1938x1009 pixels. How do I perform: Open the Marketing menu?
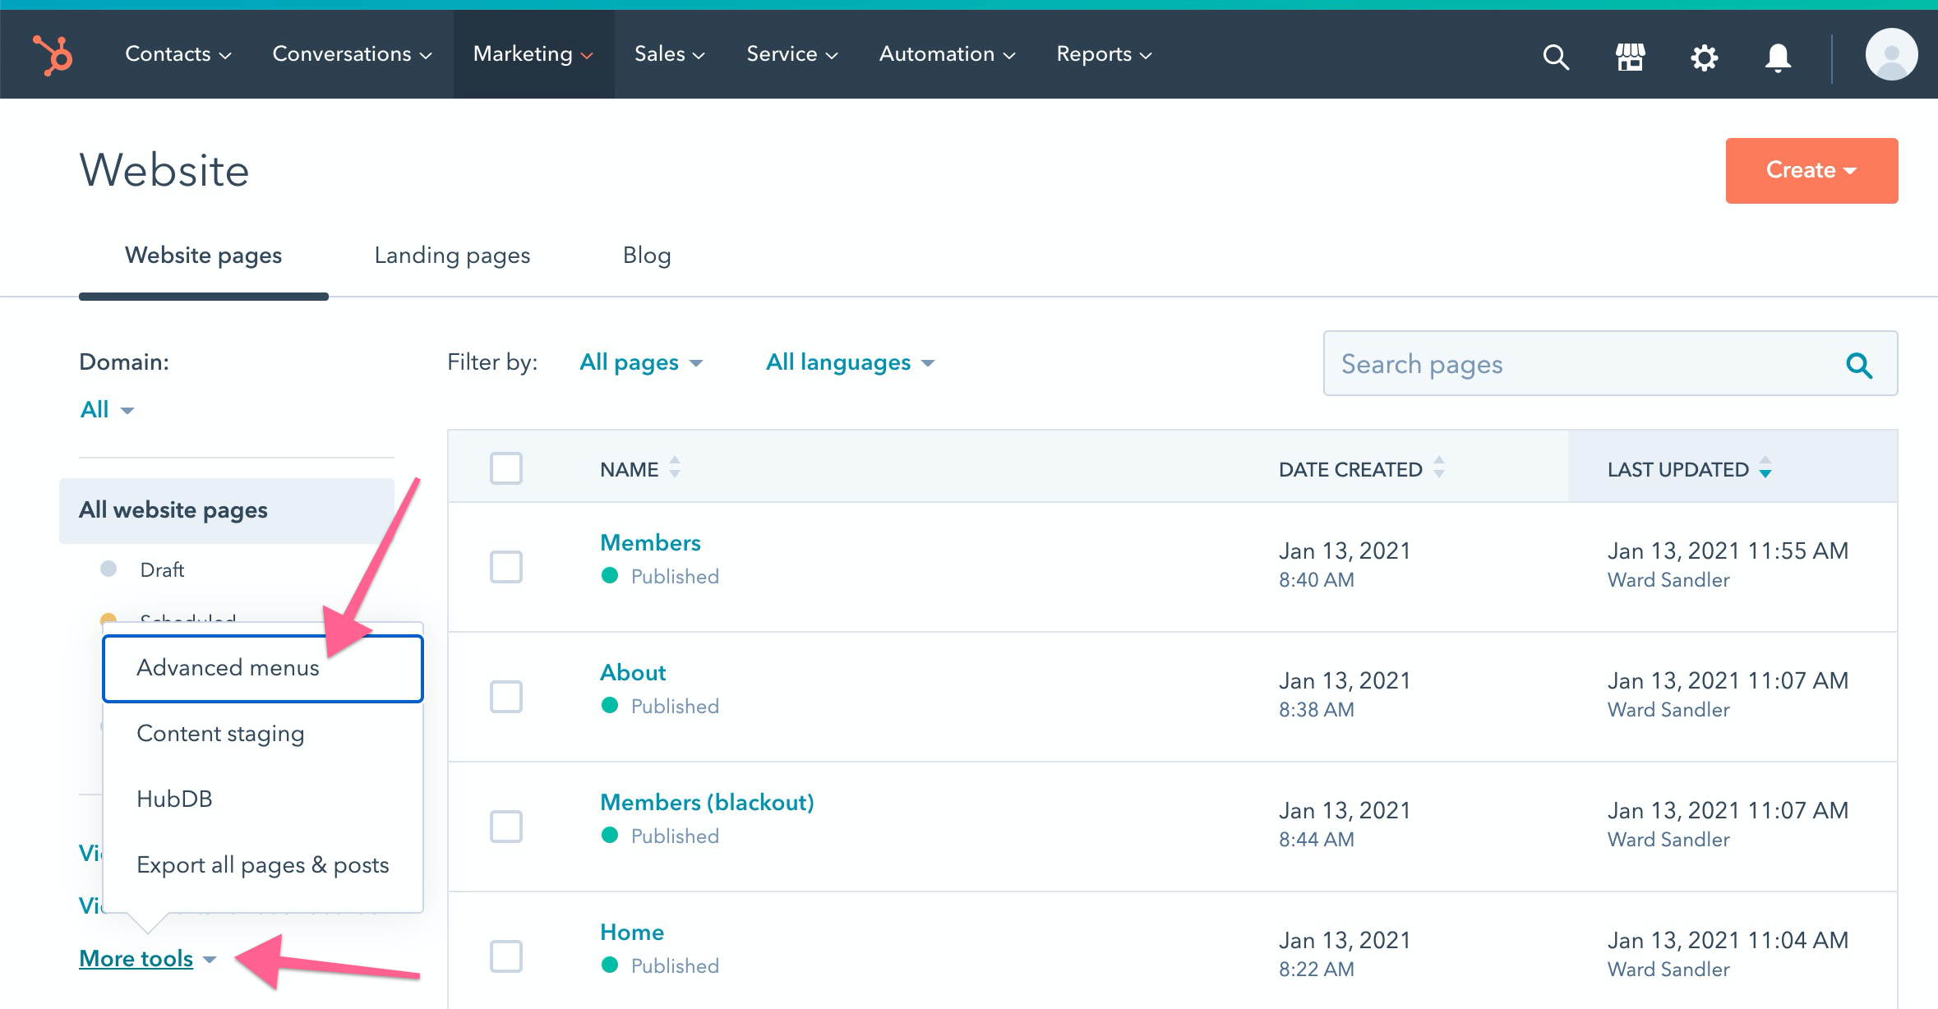pyautogui.click(x=533, y=53)
